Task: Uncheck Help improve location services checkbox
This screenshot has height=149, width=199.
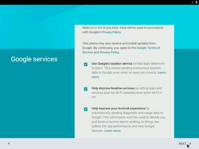Action: (86, 89)
